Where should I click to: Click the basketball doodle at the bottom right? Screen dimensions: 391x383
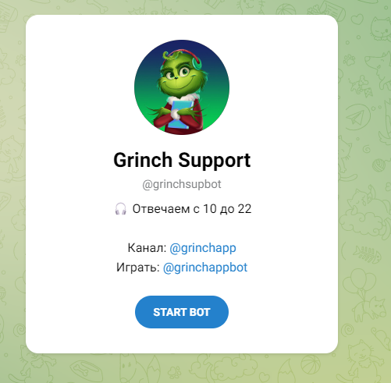point(311,364)
